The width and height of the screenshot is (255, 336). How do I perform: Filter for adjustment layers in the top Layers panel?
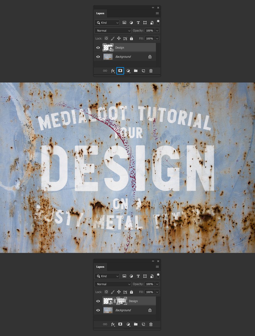coord(131,23)
